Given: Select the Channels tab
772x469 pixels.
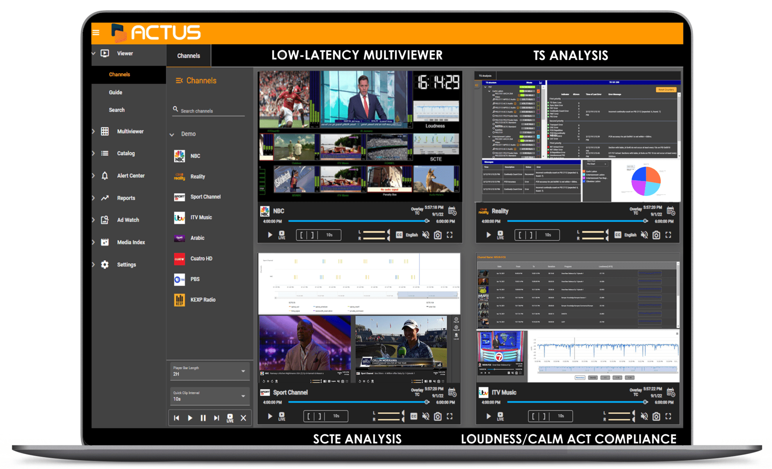Looking at the screenshot, I should point(189,55).
